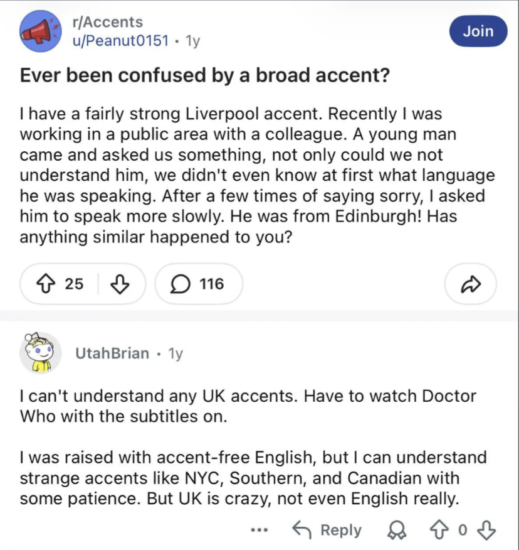
Task: Open post title 'Ever been confused by a broad accent?'
Action: point(205,75)
